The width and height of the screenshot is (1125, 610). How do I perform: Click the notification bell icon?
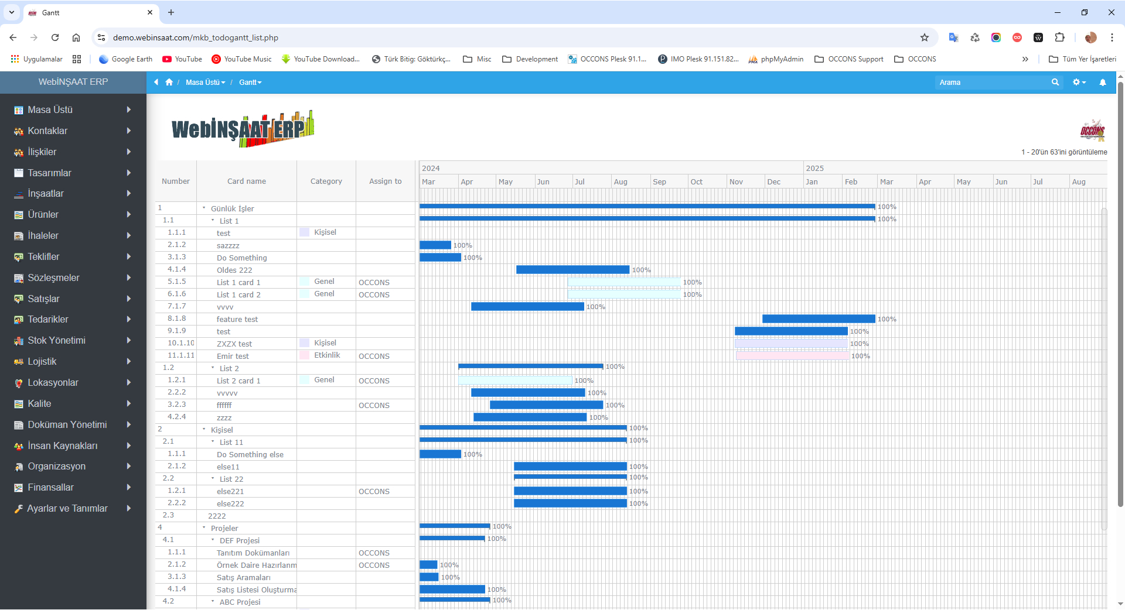point(1102,83)
